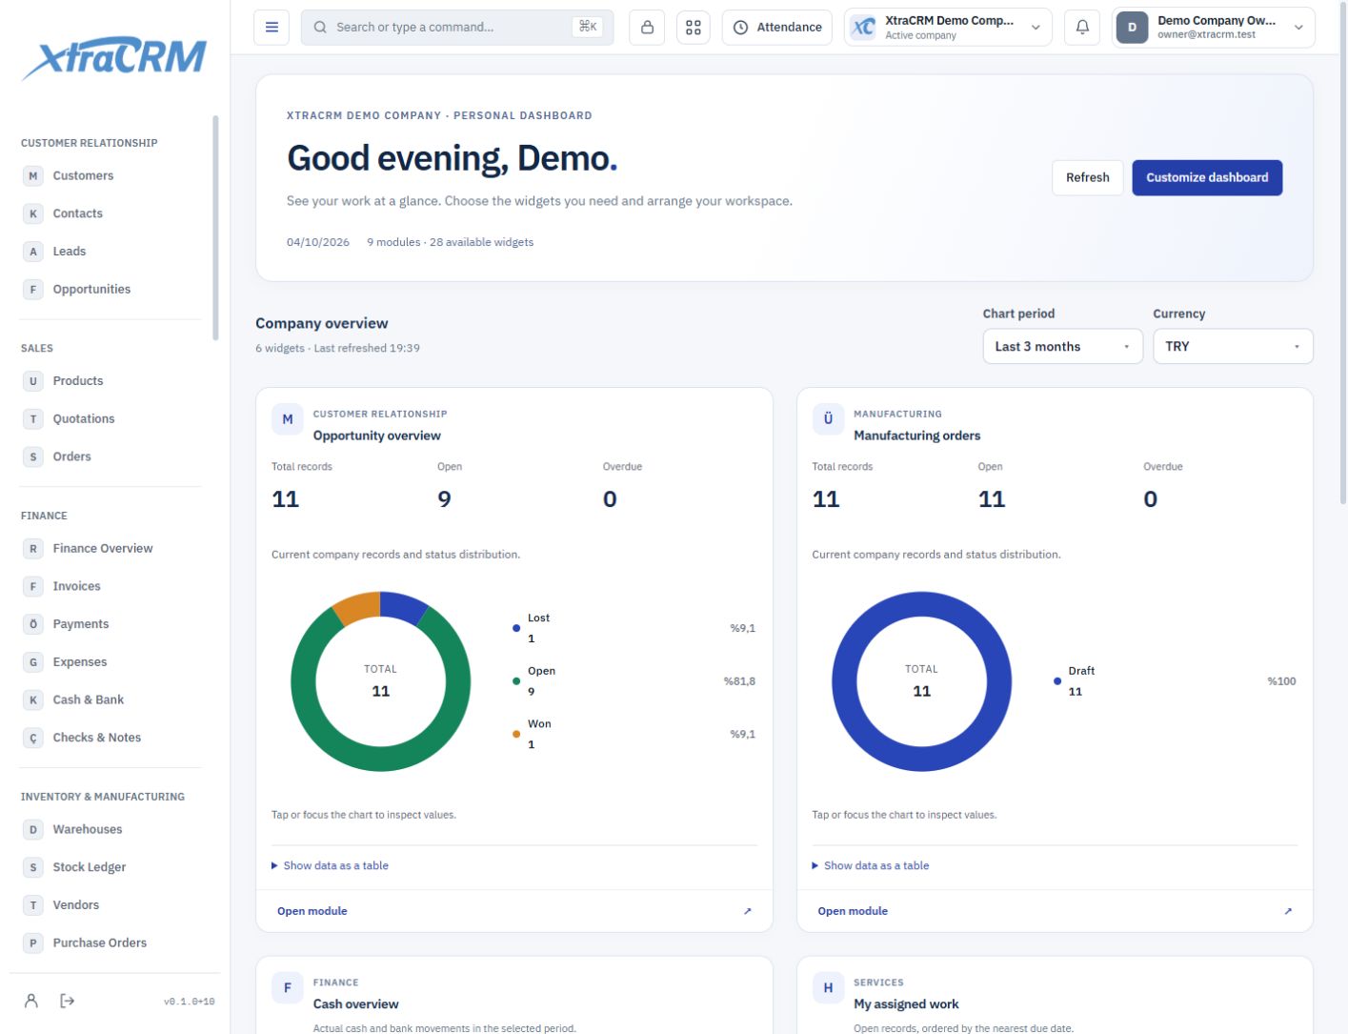Navigate to Quotations
Screen dimensions: 1348x1034
tap(111, 419)
